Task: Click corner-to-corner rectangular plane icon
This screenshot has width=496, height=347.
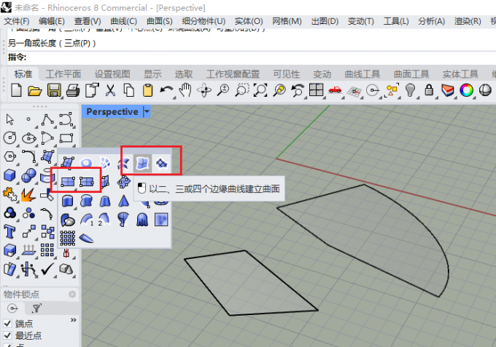Action: 68,182
